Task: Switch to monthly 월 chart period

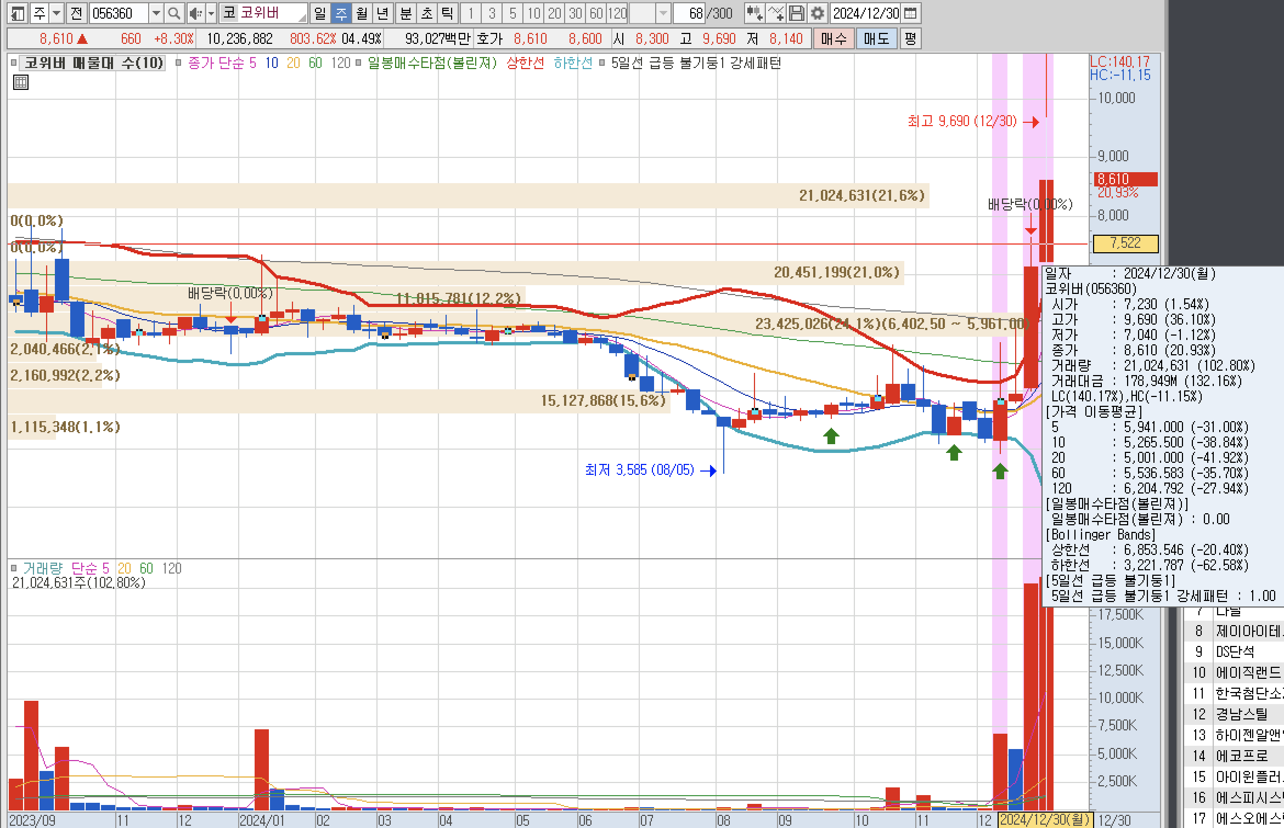Action: (362, 13)
